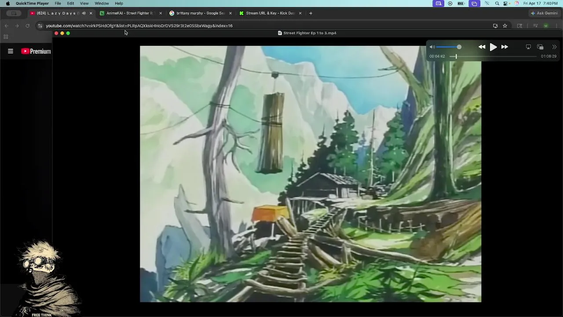The image size is (563, 317).
Task: Click total duration 01:08:29 display
Action: click(x=548, y=56)
